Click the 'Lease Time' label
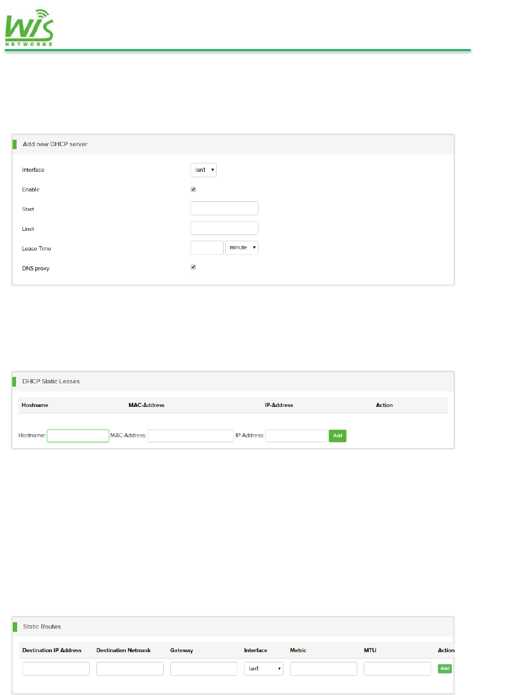 (x=36, y=248)
